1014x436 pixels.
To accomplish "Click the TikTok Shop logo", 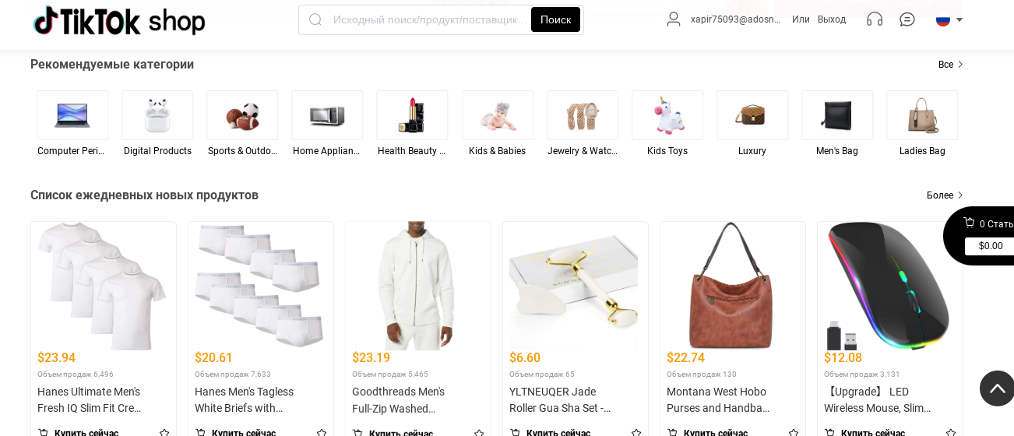I will tap(119, 21).
